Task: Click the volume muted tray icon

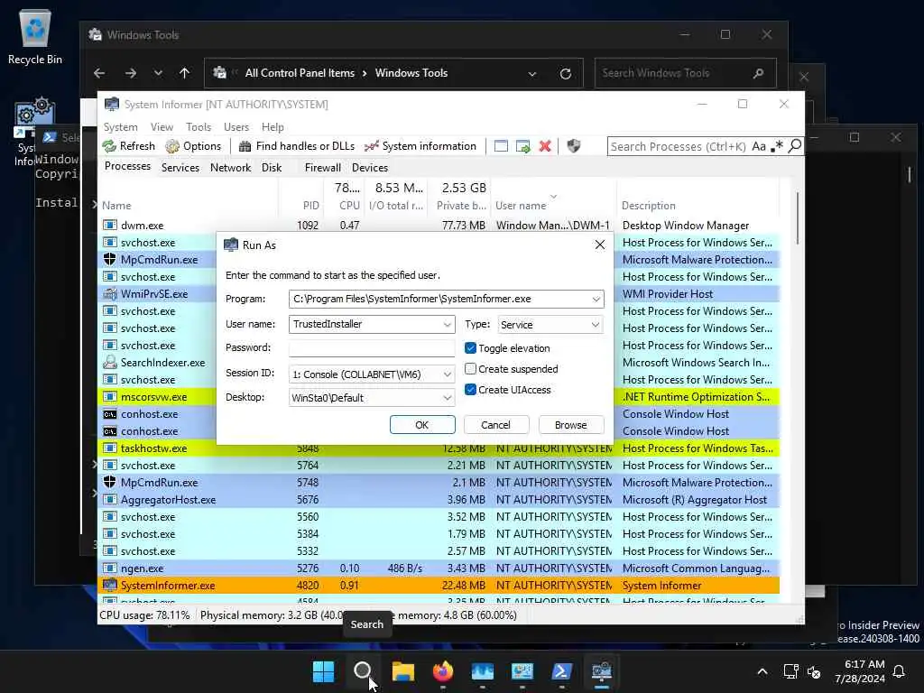Action: click(814, 671)
